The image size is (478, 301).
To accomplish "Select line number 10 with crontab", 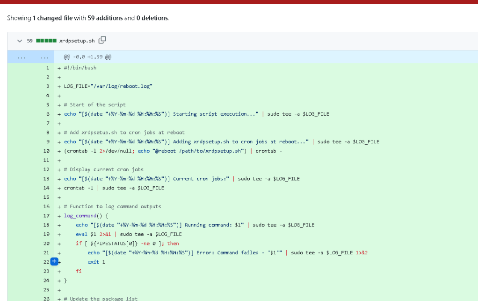I will pos(46,151).
